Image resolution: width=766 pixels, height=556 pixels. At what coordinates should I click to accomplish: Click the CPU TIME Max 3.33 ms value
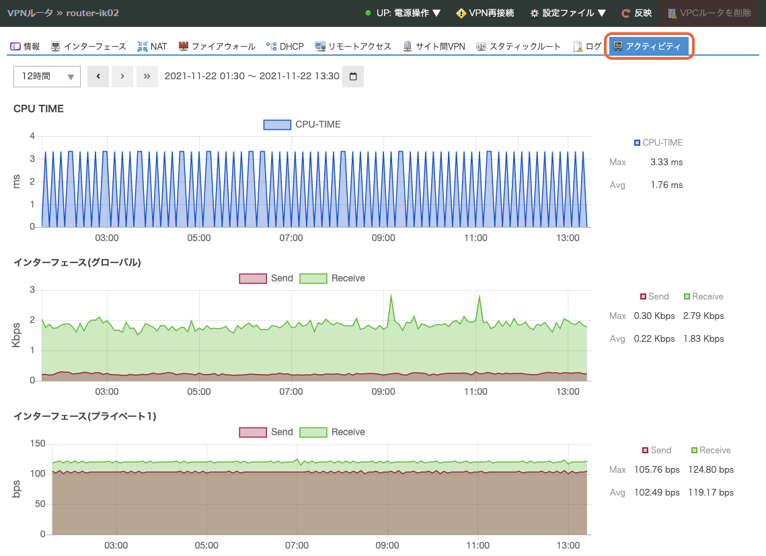[666, 162]
